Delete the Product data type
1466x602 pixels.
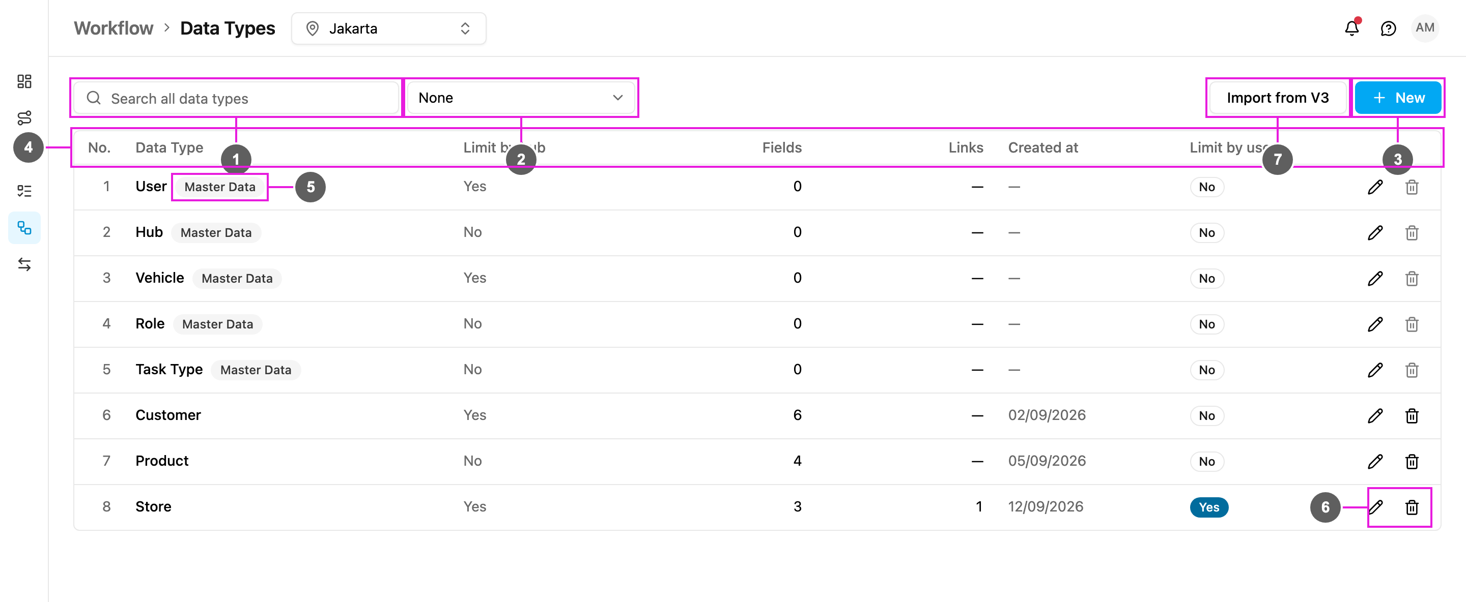coord(1412,461)
